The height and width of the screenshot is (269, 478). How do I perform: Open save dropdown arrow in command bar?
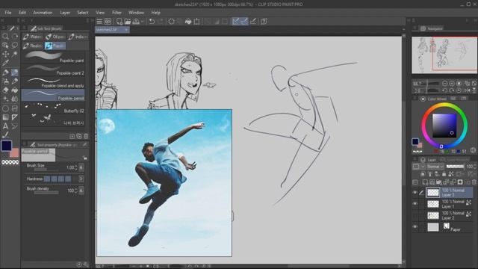point(143,22)
